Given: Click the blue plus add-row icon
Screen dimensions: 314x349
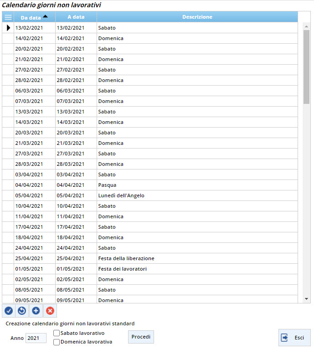Looking at the screenshot, I should [x=36, y=311].
